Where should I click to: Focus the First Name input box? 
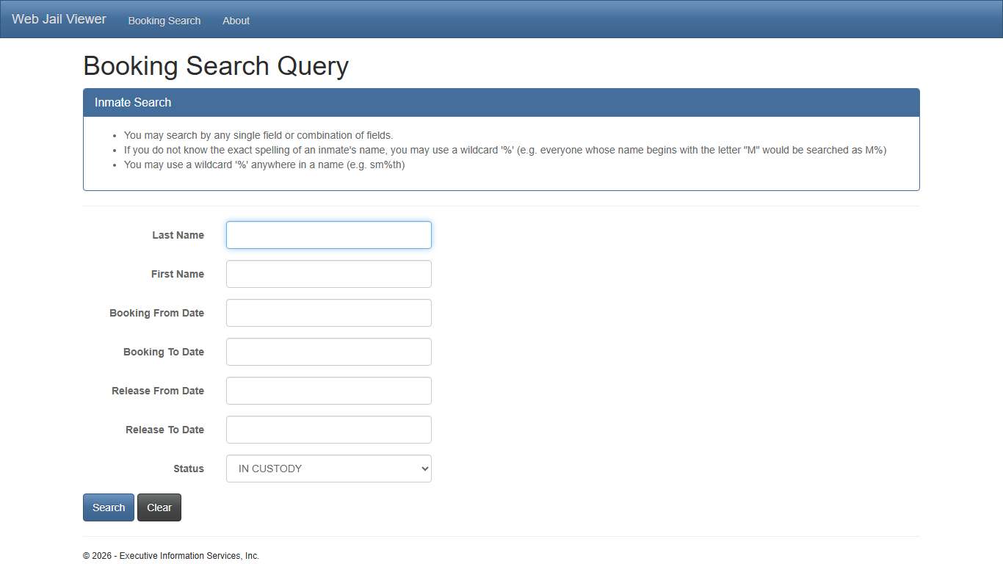click(328, 274)
